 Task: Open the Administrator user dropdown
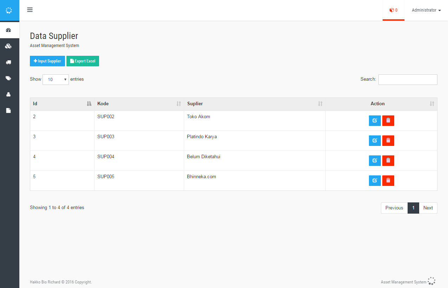(x=426, y=10)
